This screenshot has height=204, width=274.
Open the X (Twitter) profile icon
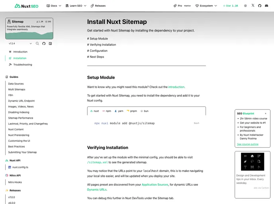point(253,6)
